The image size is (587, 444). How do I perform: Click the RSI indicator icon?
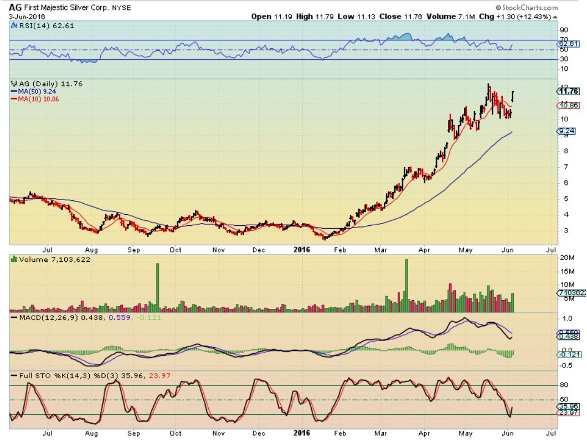(x=14, y=25)
